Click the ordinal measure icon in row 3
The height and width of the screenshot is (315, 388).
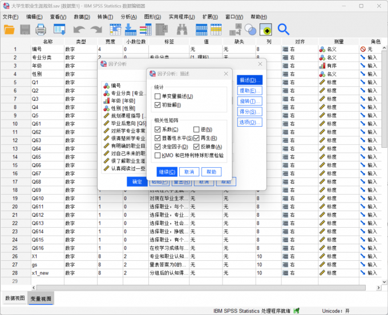click(322, 66)
